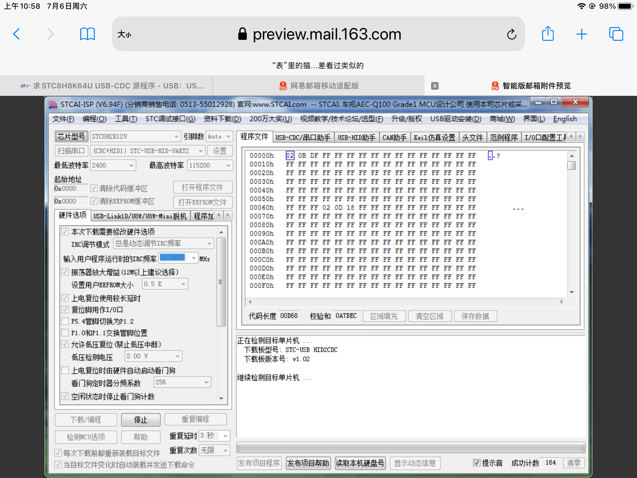Click the right-panel tab strip left arrow
The height and width of the screenshot is (478, 637).
point(571,136)
